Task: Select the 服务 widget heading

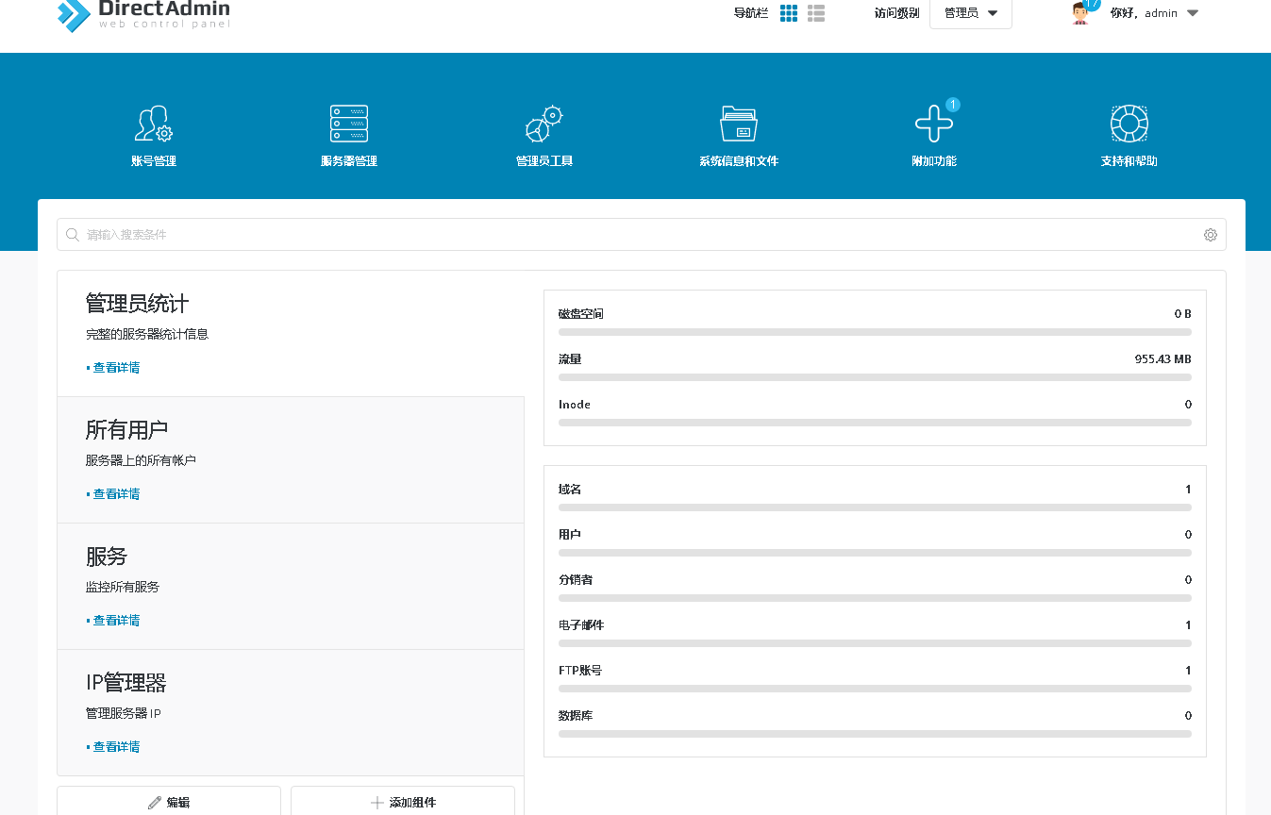Action: pos(107,556)
